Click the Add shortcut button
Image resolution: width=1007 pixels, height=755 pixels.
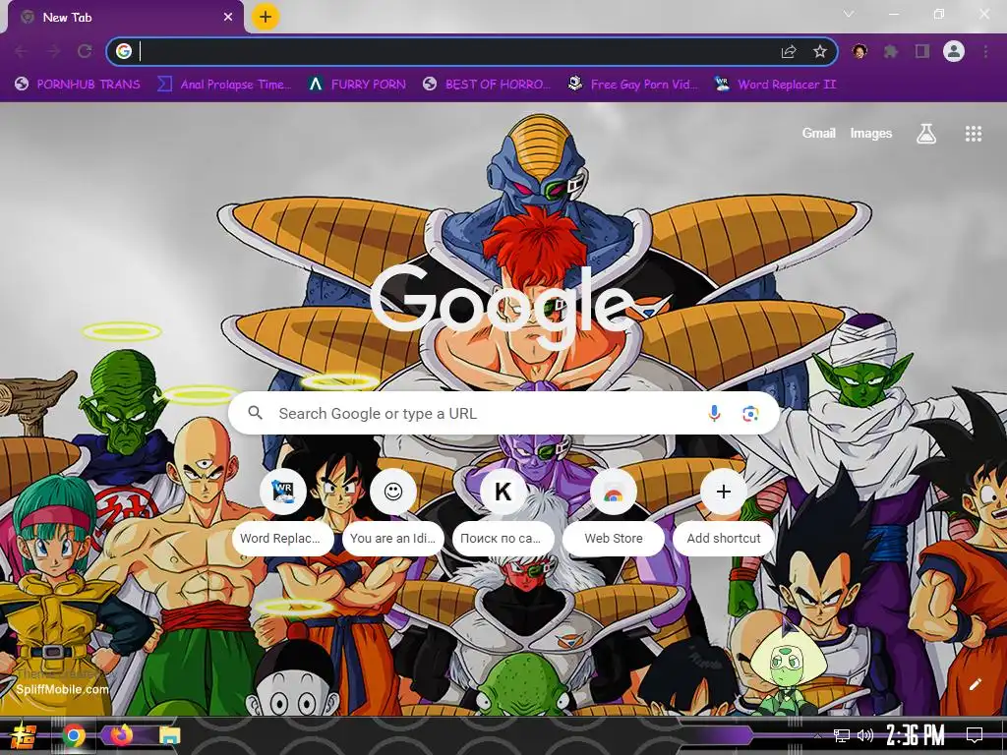coord(724,511)
